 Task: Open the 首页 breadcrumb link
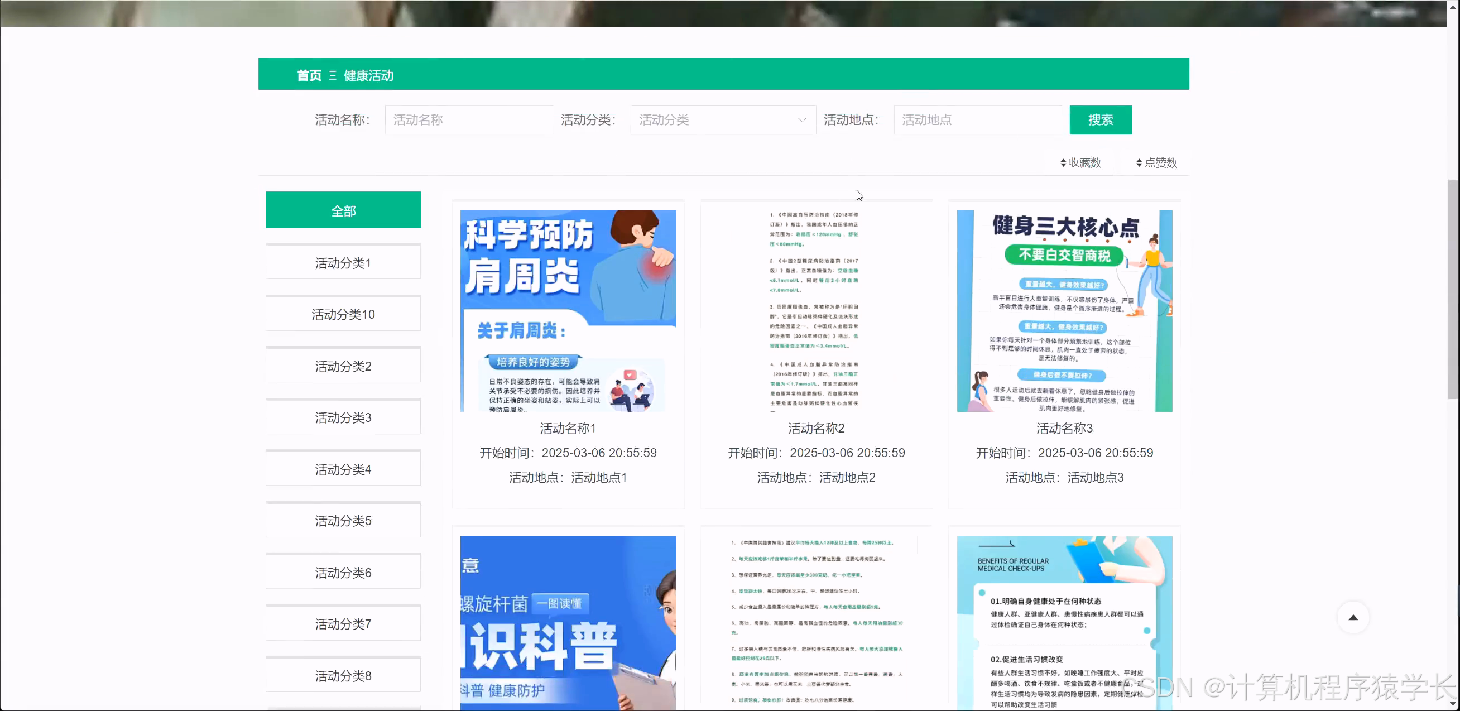tap(308, 75)
